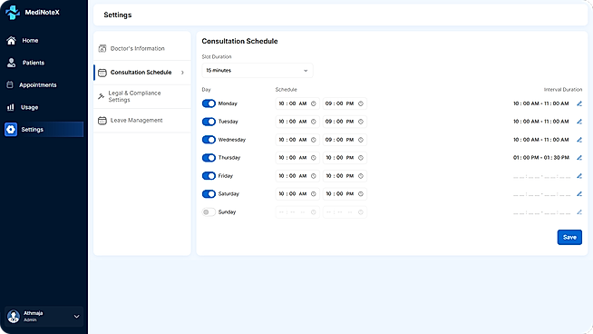Click Monday interval 10:00 AM - 11:00 AM

[540, 103]
